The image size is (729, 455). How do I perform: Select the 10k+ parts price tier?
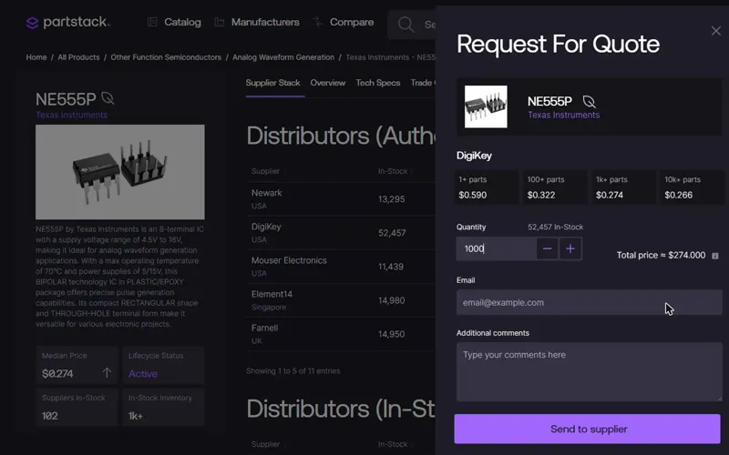pos(692,187)
